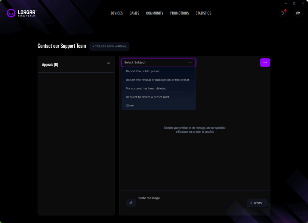
Task: Choose "Report the public preset" option
Action: pyautogui.click(x=143, y=71)
